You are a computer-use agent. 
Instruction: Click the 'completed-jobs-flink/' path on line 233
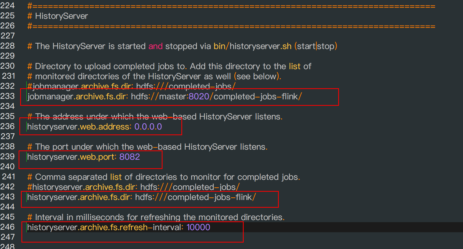258,97
